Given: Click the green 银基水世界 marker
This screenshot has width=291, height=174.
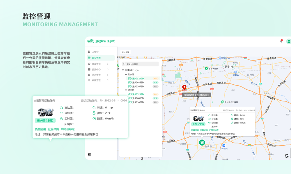Looking at the screenshot, I should (x=206, y=69).
